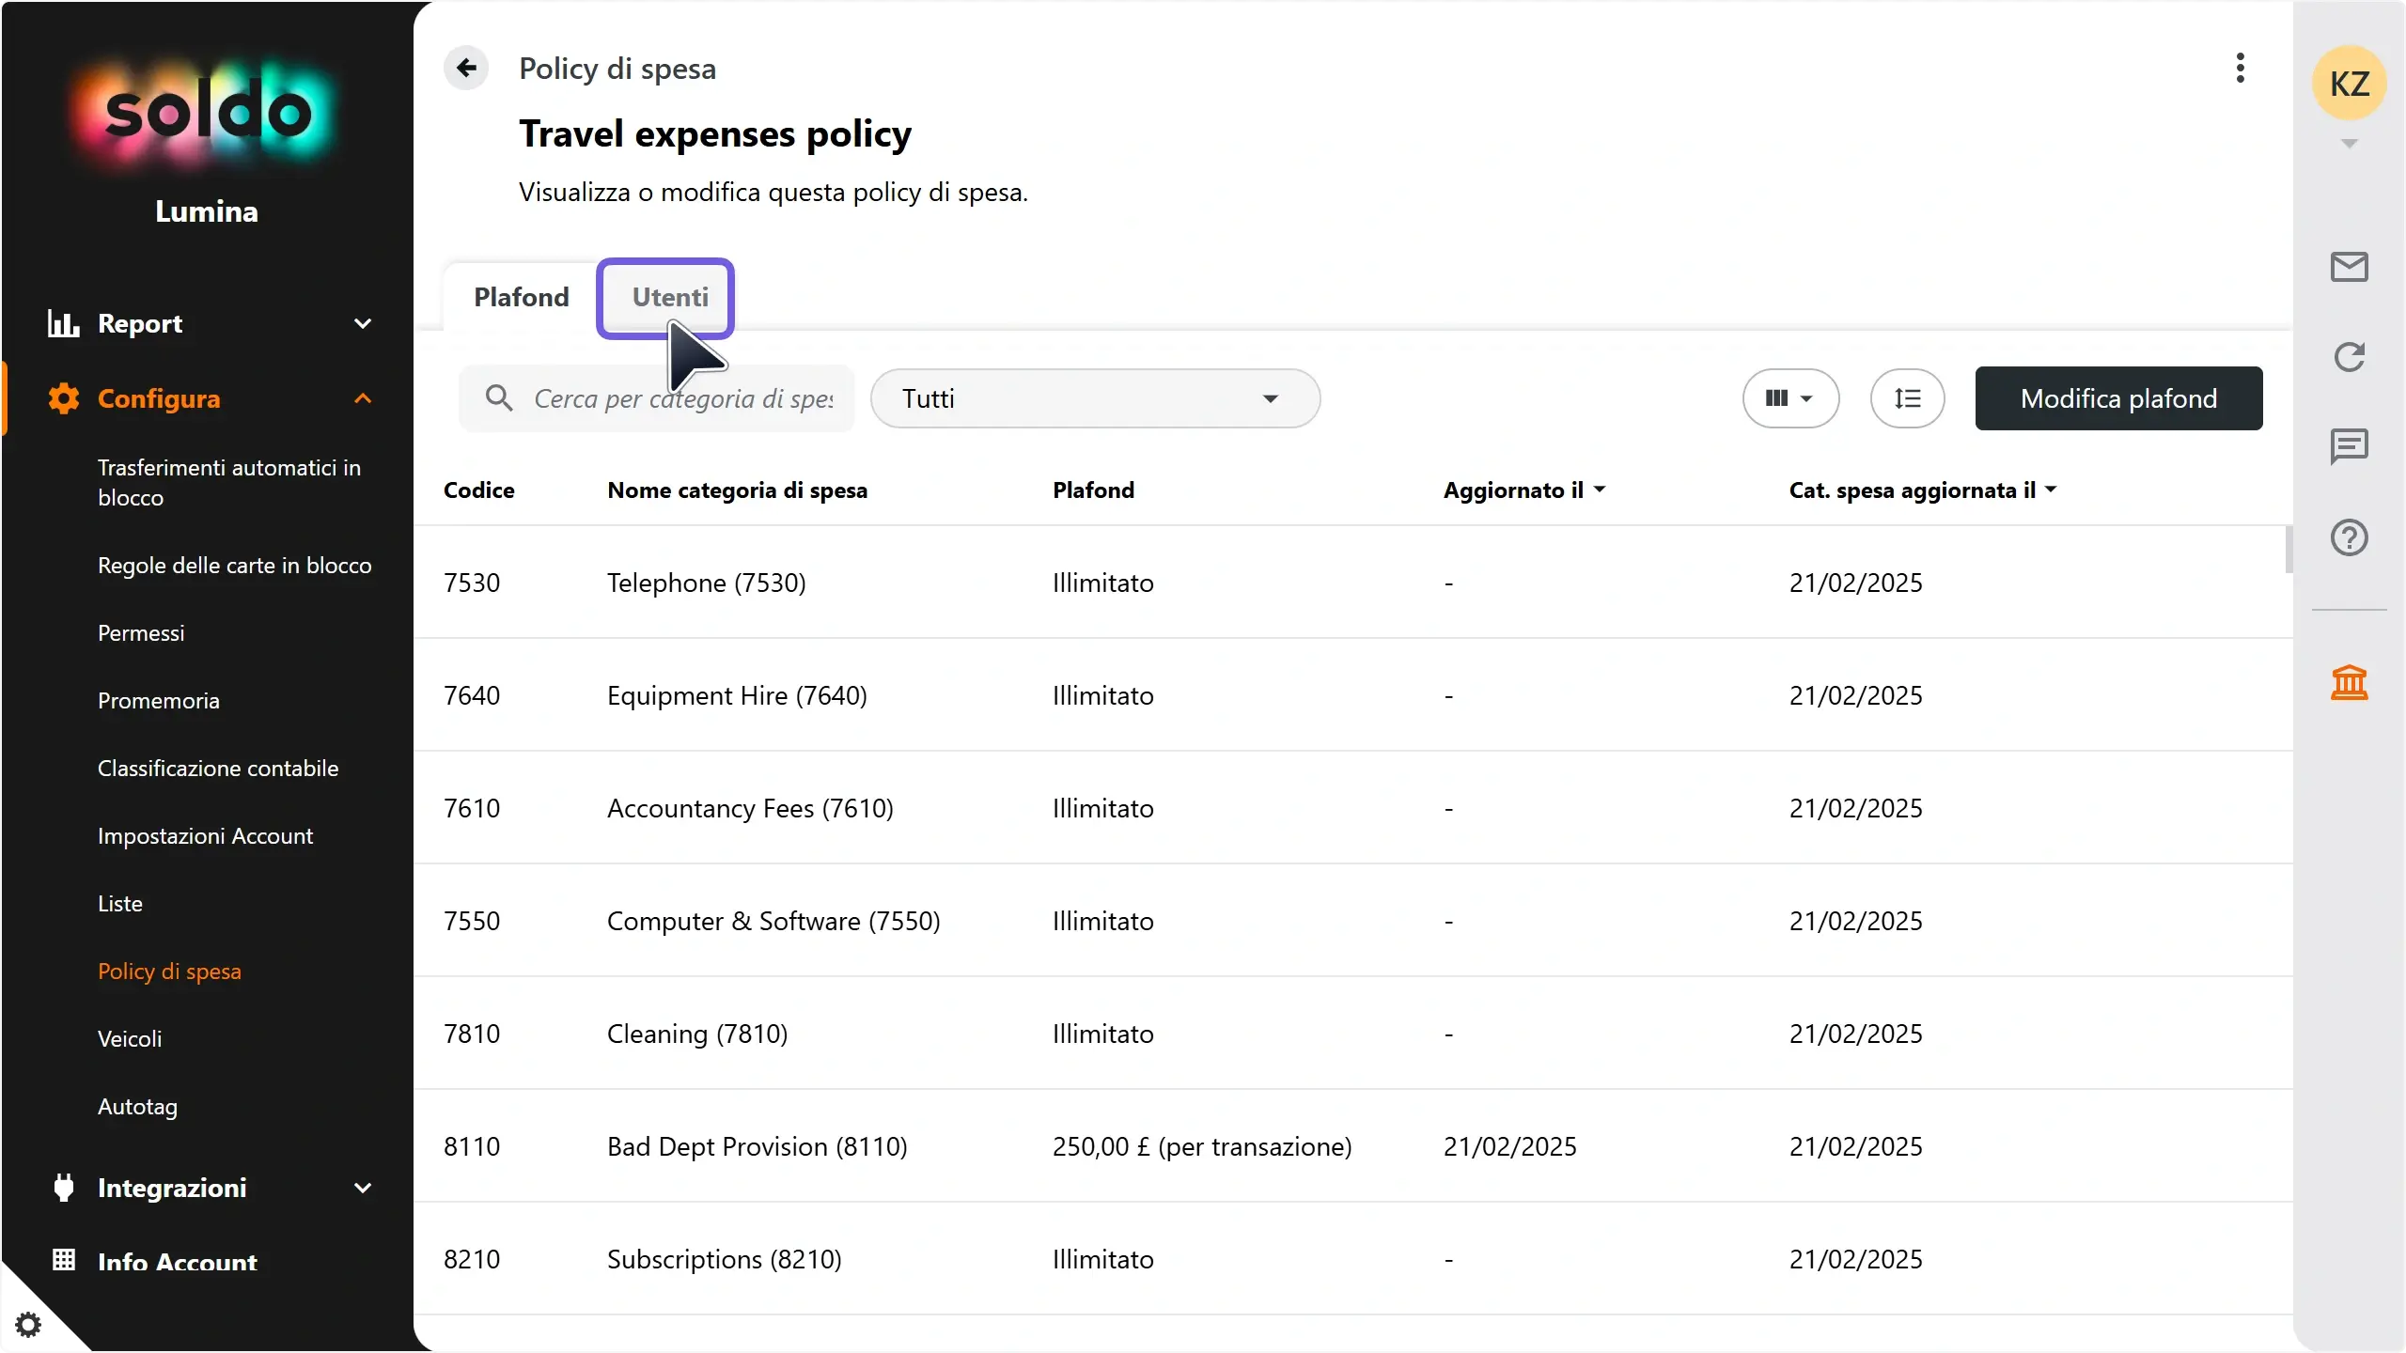The image size is (2406, 1353).
Task: Open Regole delle carte in blocco
Action: (235, 565)
